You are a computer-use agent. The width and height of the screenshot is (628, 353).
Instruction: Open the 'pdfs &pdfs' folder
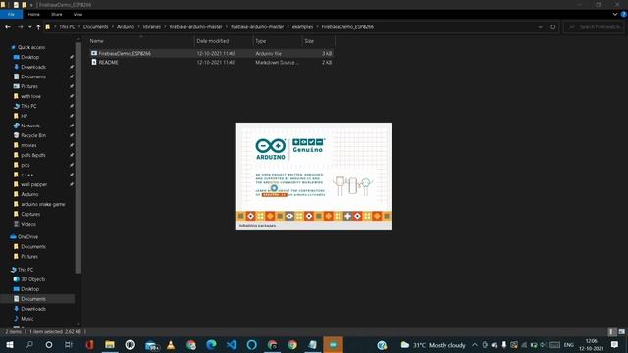coord(32,155)
